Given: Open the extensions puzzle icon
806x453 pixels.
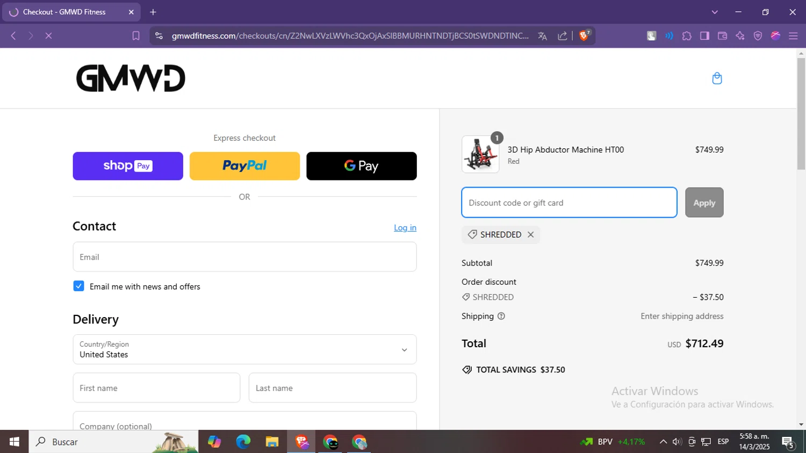Looking at the screenshot, I should (687, 36).
